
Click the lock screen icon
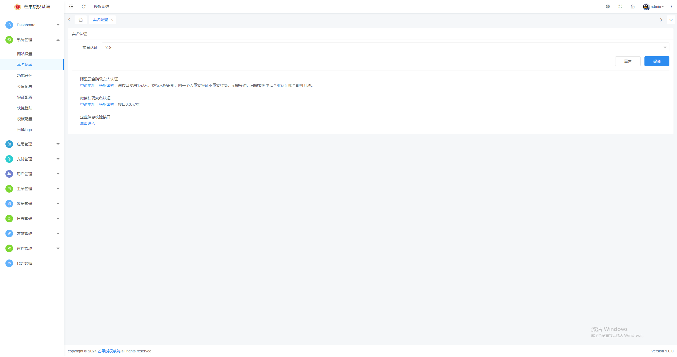point(633,7)
